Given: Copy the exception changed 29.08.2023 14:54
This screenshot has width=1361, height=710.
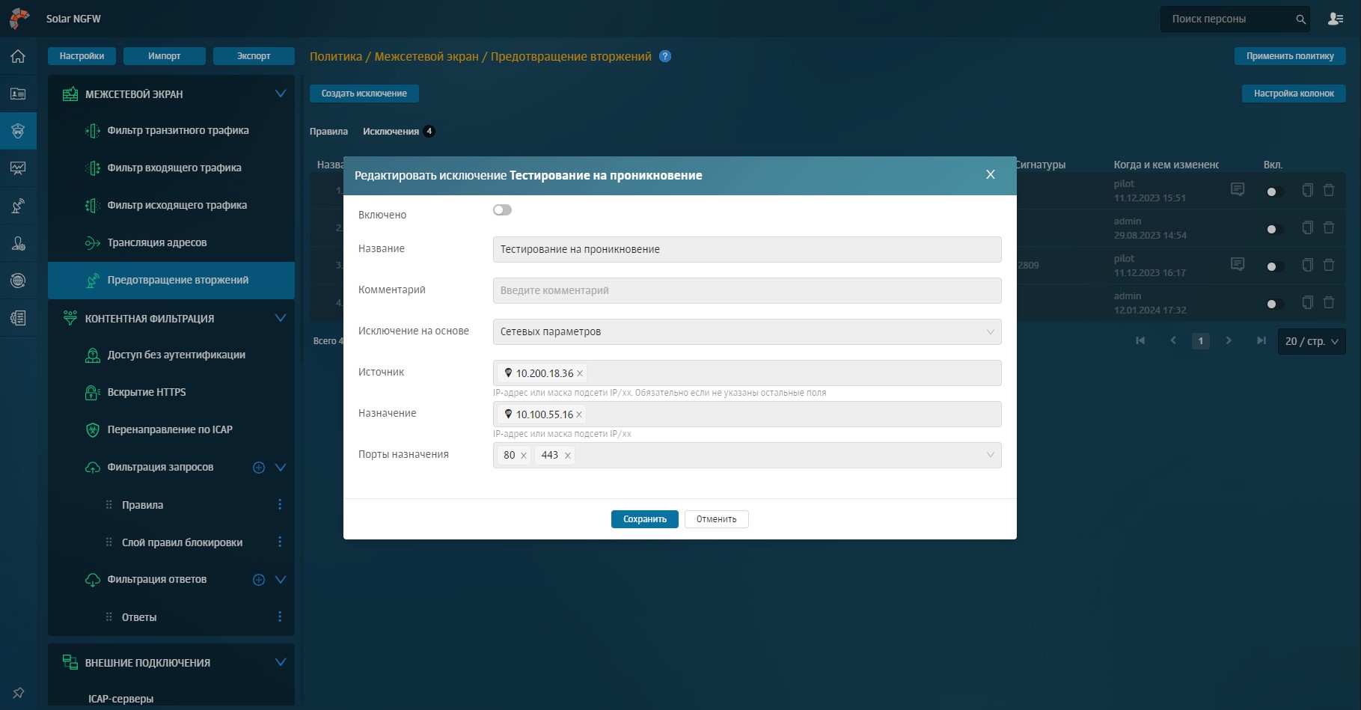Looking at the screenshot, I should coord(1308,227).
